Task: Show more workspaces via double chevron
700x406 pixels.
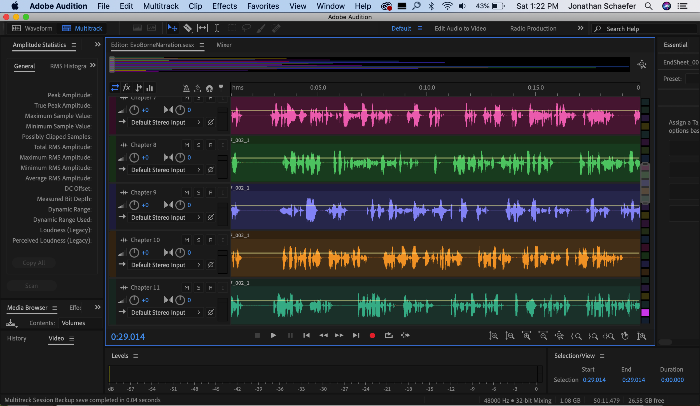Action: pyautogui.click(x=581, y=28)
